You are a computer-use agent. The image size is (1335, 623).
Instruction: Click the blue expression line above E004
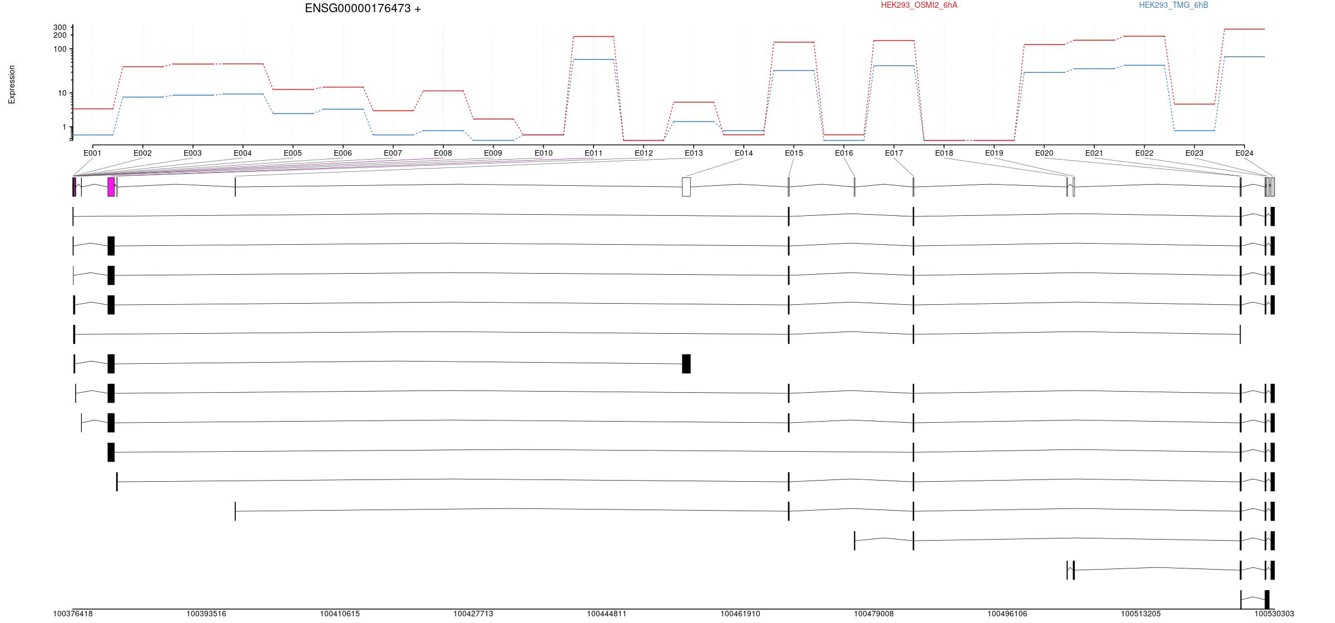[x=243, y=94]
